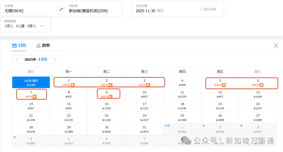Viewport: 283px width, 152px height.
Task: Close the price calendar panel
Action: (x=276, y=45)
